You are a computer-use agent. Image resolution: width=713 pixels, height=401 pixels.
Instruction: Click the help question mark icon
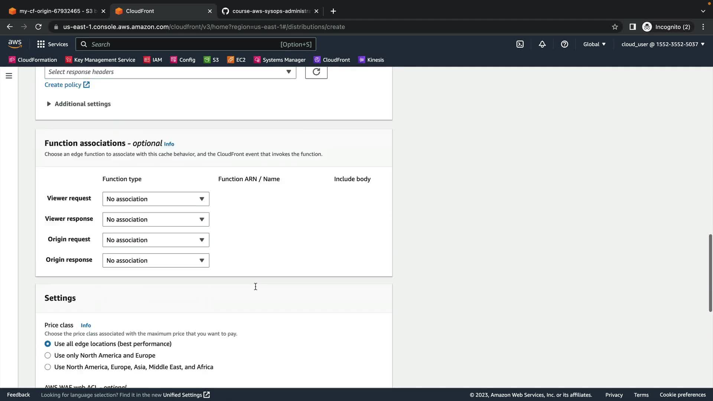[564, 44]
